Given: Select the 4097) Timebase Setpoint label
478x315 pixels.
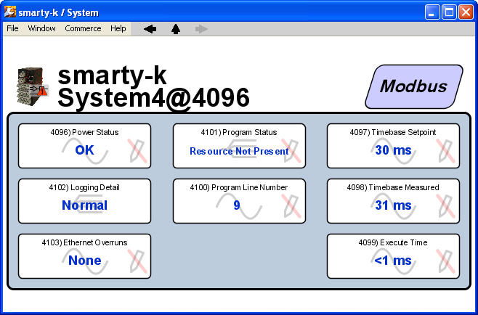Looking at the screenshot, I should click(393, 132).
